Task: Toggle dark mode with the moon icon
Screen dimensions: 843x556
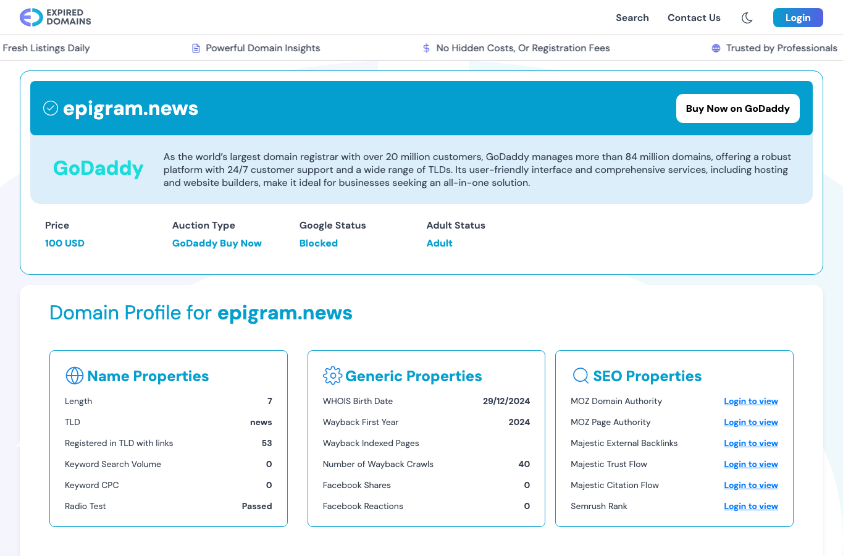Action: [x=747, y=18]
